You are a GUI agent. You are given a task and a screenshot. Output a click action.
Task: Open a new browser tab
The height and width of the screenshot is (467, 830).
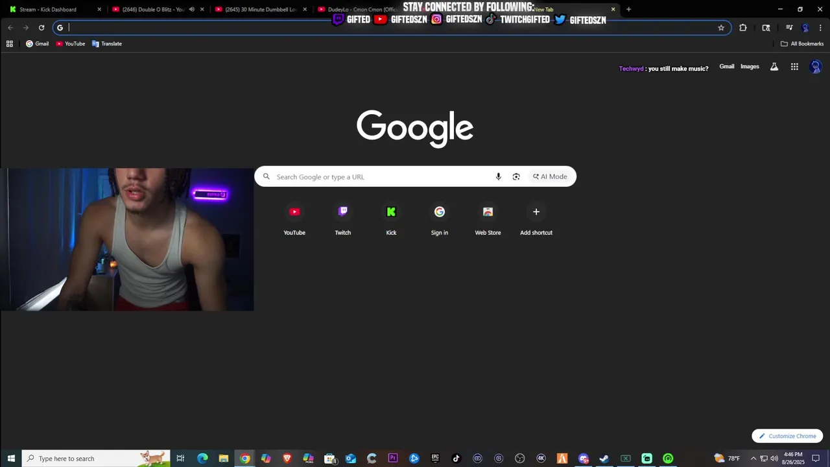click(628, 9)
